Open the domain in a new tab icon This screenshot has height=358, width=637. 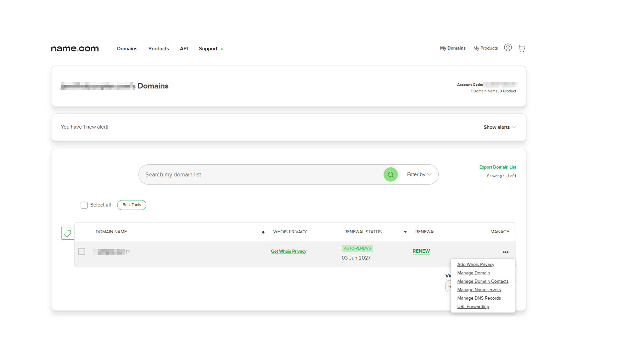pyautogui.click(x=128, y=252)
